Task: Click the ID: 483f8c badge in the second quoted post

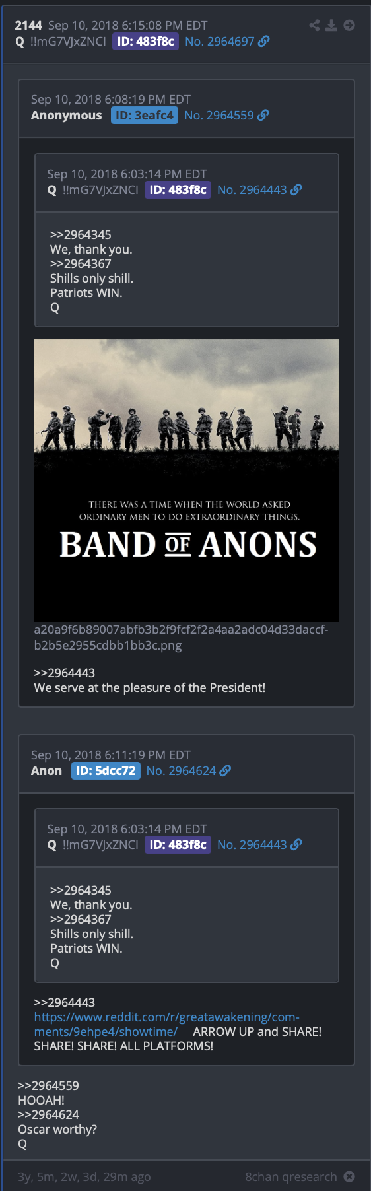Action: click(x=178, y=844)
